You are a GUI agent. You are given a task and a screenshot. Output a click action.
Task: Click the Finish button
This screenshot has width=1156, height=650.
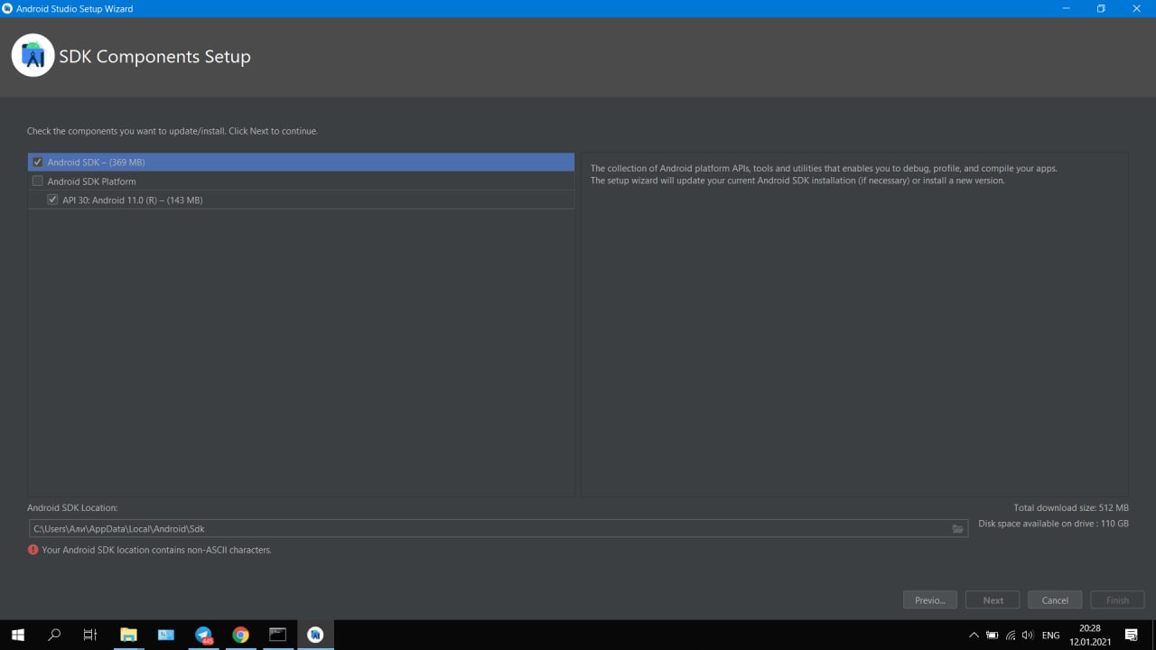tap(1117, 600)
